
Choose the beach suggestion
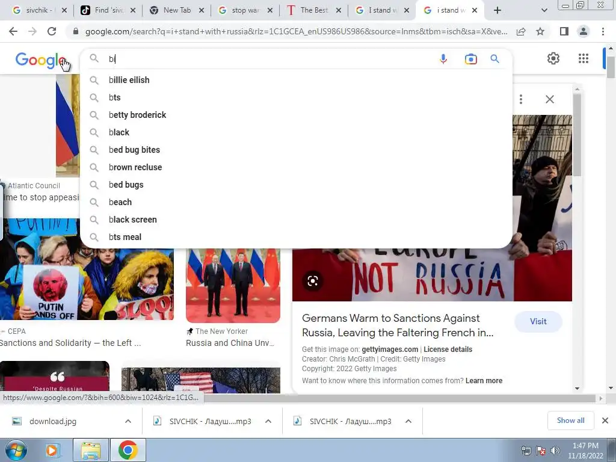(x=296, y=202)
